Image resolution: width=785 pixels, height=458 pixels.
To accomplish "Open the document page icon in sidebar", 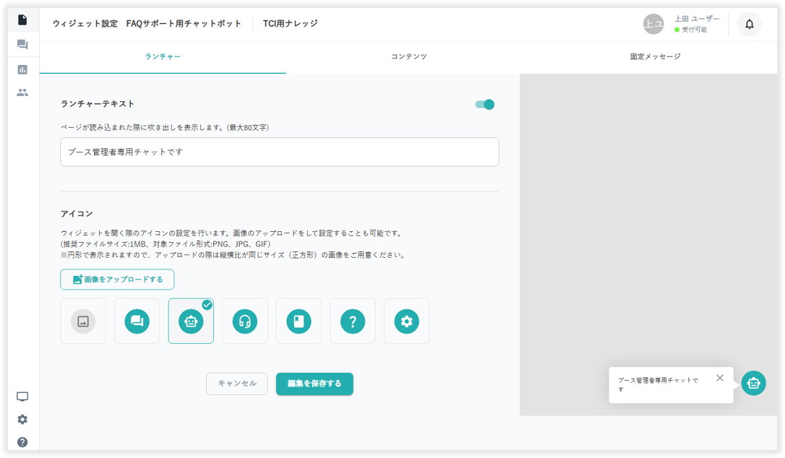I will [x=22, y=20].
